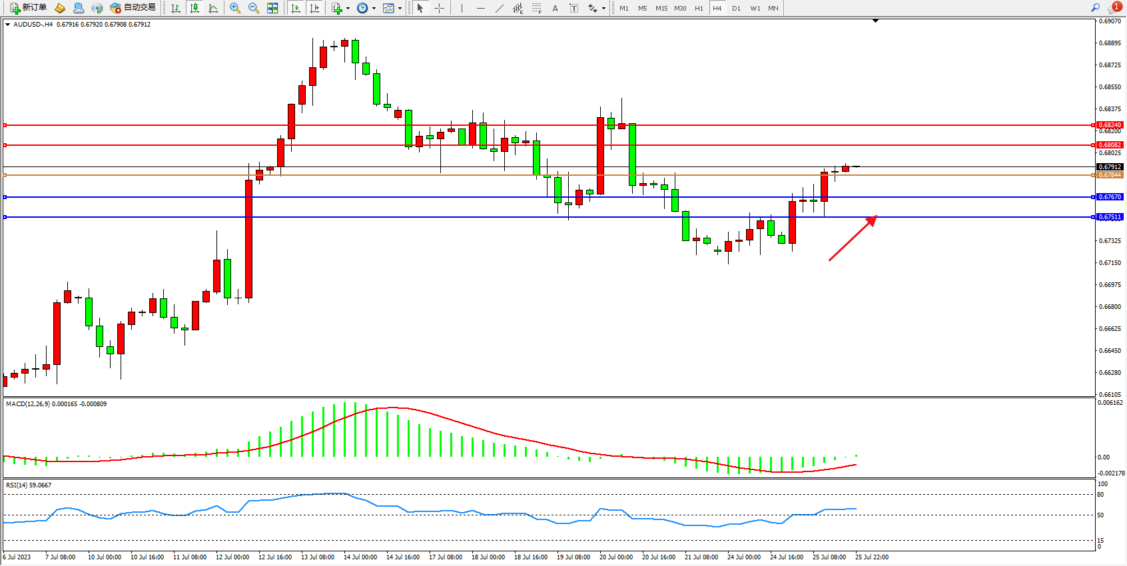Switch to the D1 timeframe
1127x566 pixels.
click(x=736, y=8)
